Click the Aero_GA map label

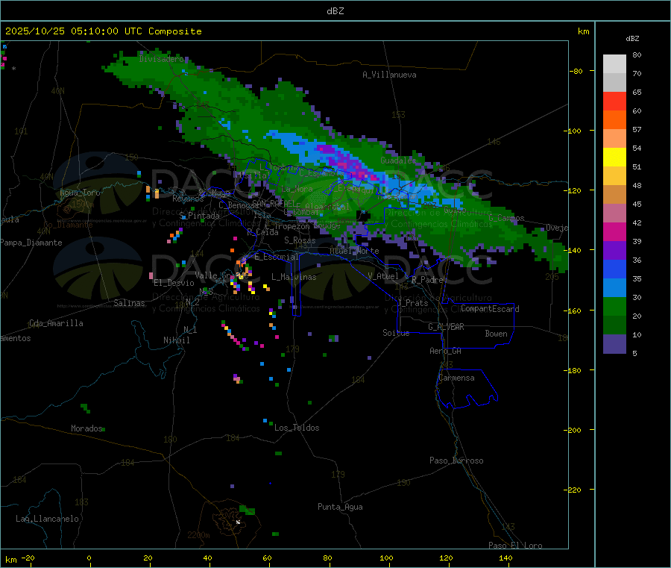coord(445,351)
